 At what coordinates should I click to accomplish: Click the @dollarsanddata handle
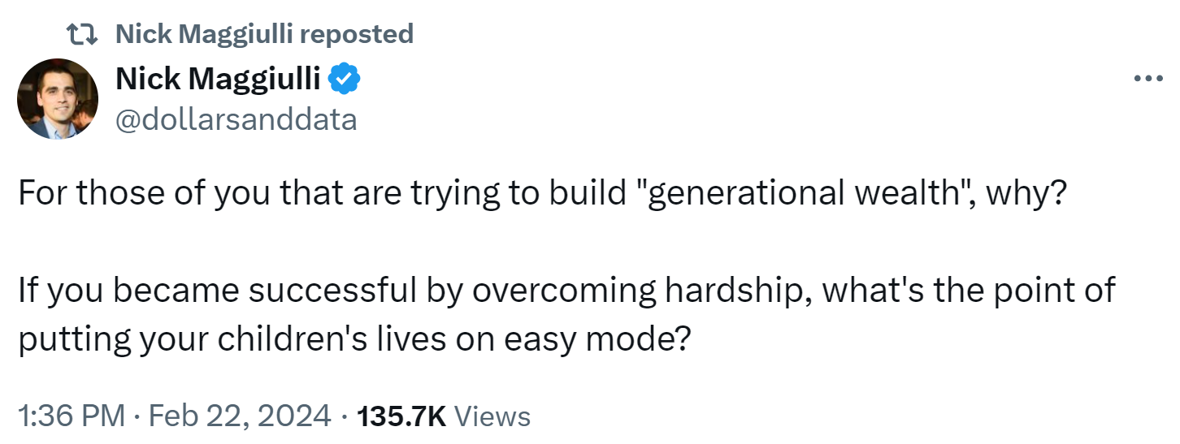pyautogui.click(x=236, y=120)
